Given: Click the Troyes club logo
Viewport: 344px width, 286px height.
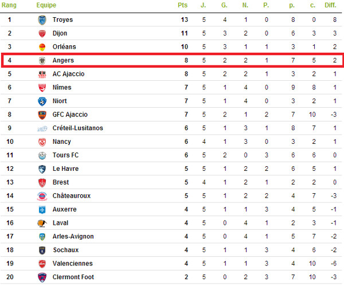Looking at the screenshot, I should click(x=42, y=19).
